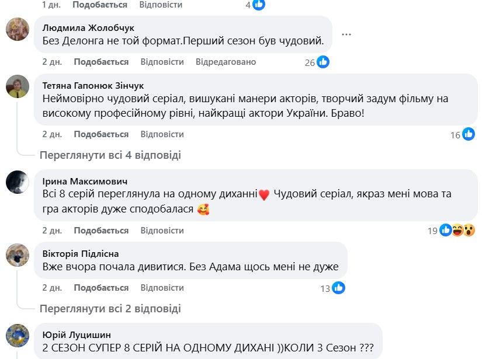Viewport: 489px width, 359px height.
Task: Reply to Ірина Максимович's comment
Action: (x=162, y=231)
